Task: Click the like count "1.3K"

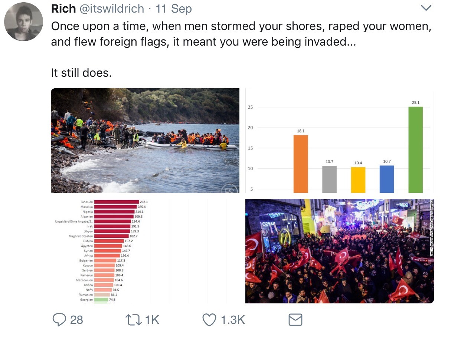Action: [233, 320]
